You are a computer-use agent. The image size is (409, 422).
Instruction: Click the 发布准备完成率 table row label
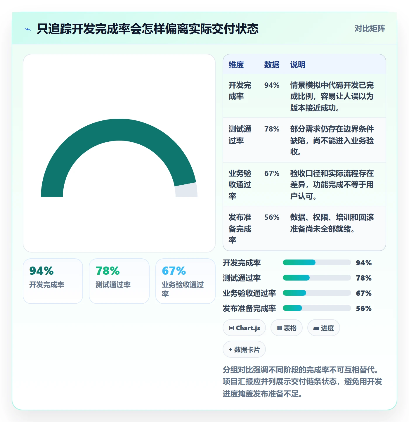point(240,229)
